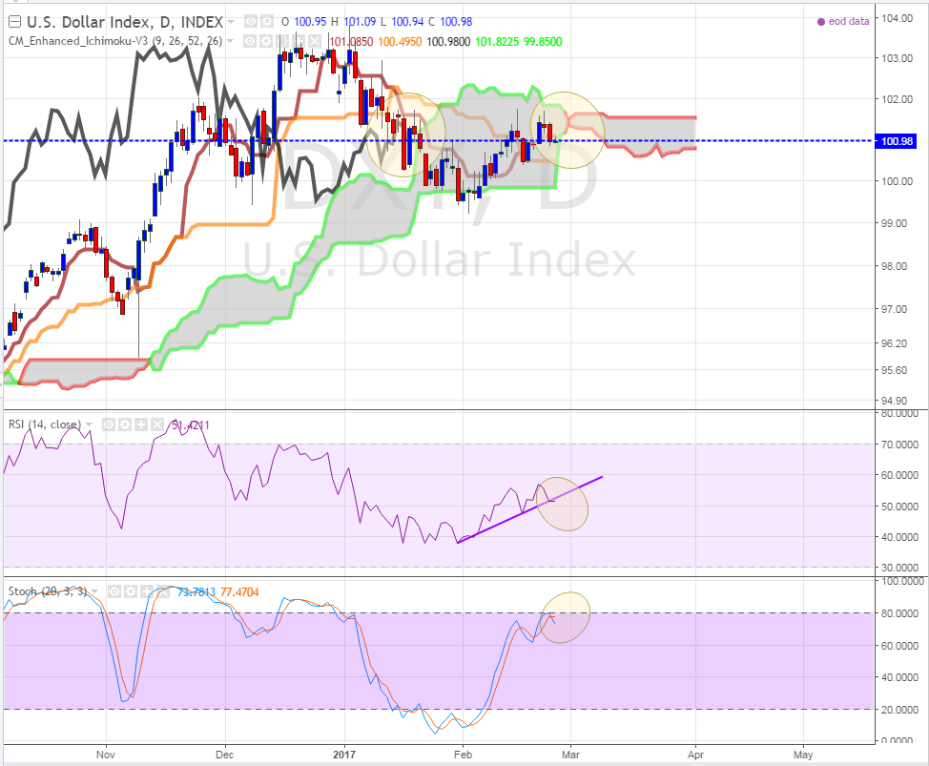
Task: Remove the CM_Enhanced_Ichimoku indicator with X icon
Action: point(315,41)
